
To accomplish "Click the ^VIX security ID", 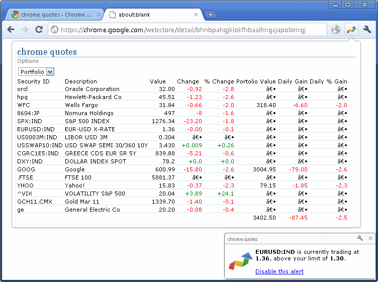I will coord(25,194).
